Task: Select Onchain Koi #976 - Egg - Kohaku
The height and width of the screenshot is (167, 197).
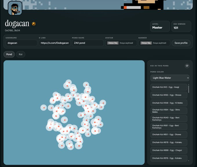Action: tap(169, 158)
